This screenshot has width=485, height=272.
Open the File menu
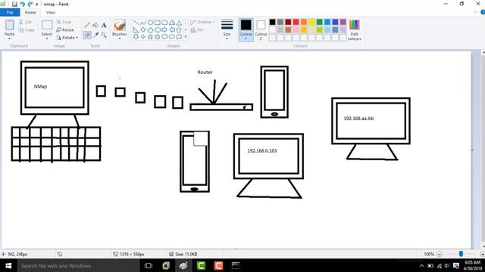10,12
